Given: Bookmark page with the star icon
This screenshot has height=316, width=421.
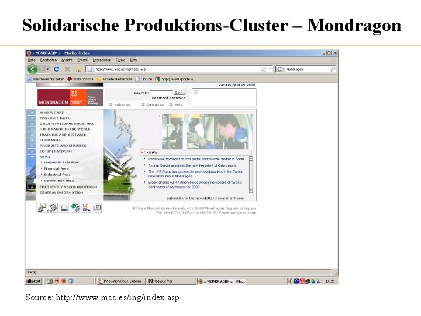Looking at the screenshot, I should [x=264, y=69].
